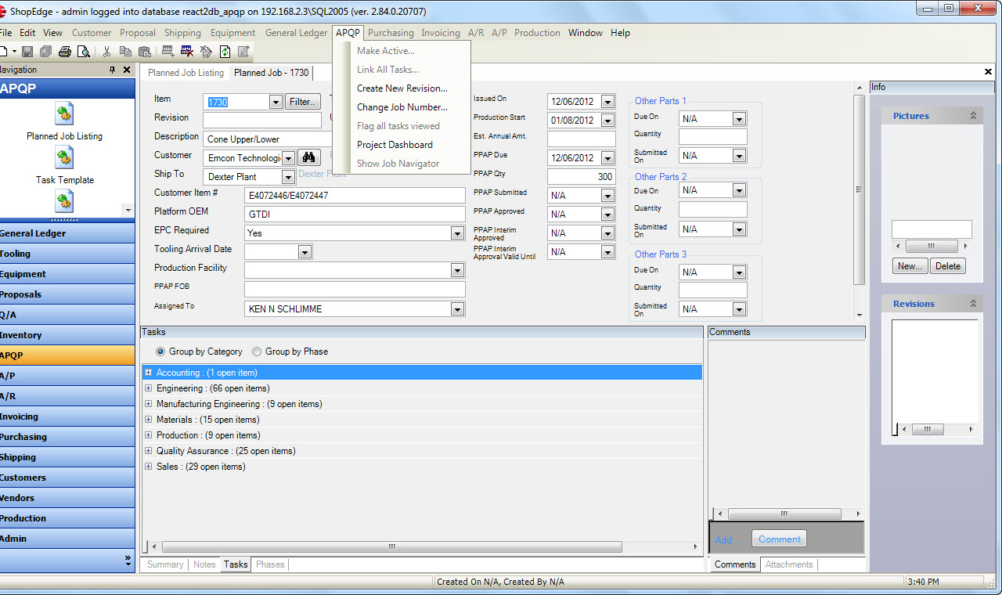Select Group by Phase radio button
This screenshot has width=1002, height=595.
(257, 352)
